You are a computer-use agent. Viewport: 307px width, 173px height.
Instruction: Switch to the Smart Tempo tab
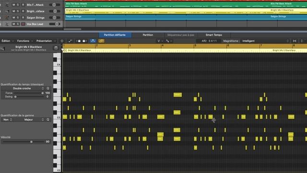pos(214,35)
